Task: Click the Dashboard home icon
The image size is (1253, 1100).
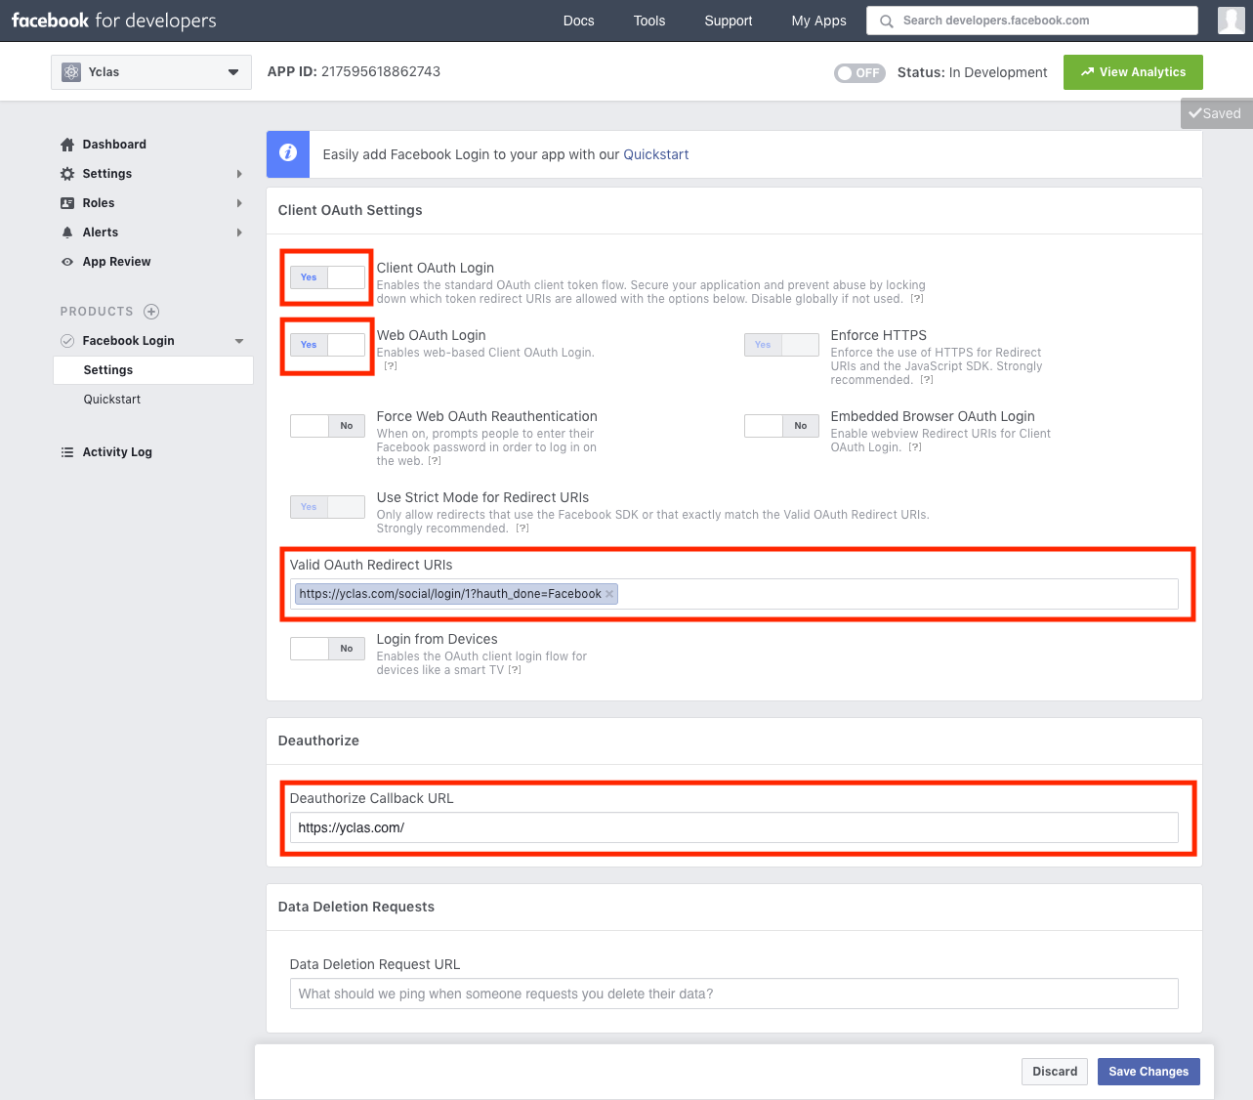Action: tap(67, 145)
